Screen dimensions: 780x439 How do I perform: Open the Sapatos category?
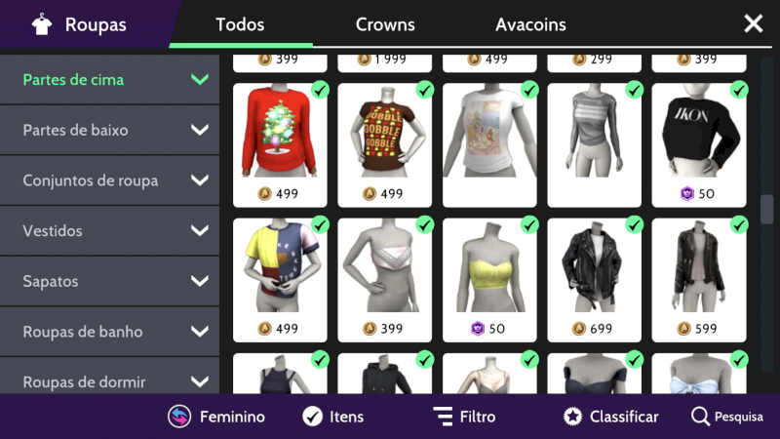point(109,281)
